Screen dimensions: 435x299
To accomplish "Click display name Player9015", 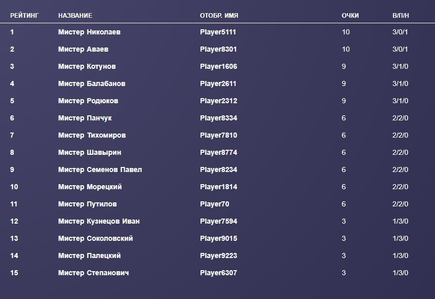I will (x=218, y=238).
